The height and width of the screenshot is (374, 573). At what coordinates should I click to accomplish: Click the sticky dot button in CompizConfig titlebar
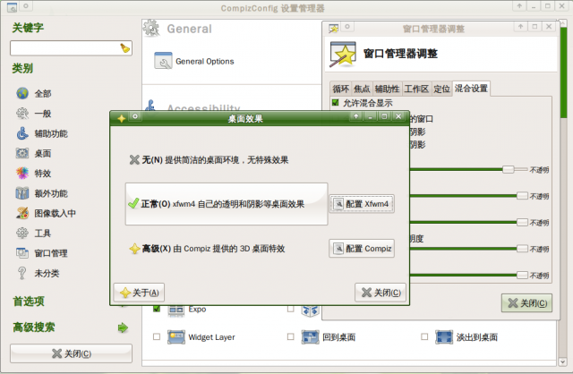[x=26, y=6]
